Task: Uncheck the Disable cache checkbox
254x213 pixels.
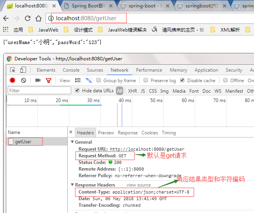Action: point(182,80)
